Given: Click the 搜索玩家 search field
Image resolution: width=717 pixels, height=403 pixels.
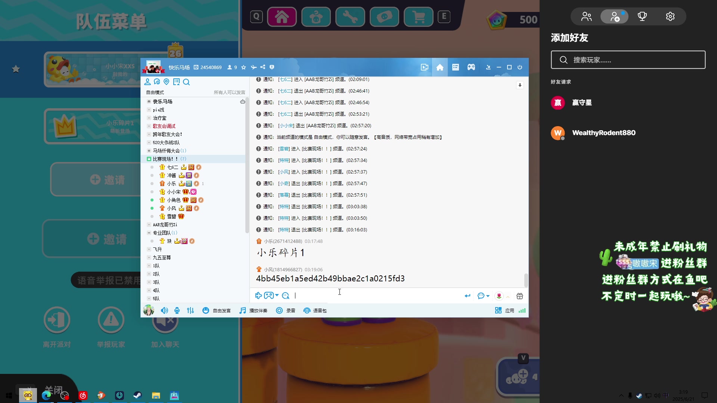Looking at the screenshot, I should tap(628, 60).
